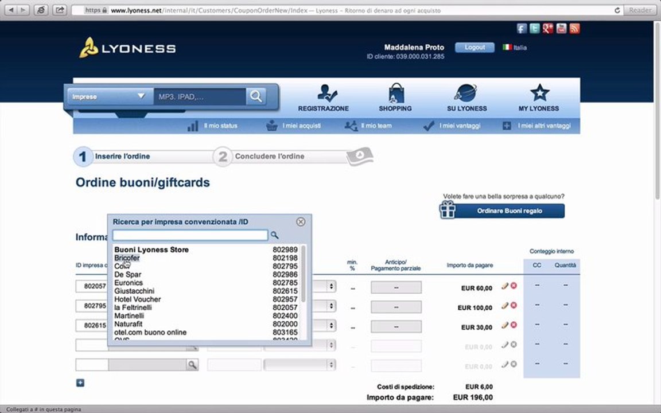Select Buoni Lyoness Store in the list
This screenshot has width=661, height=413.
[x=151, y=250]
